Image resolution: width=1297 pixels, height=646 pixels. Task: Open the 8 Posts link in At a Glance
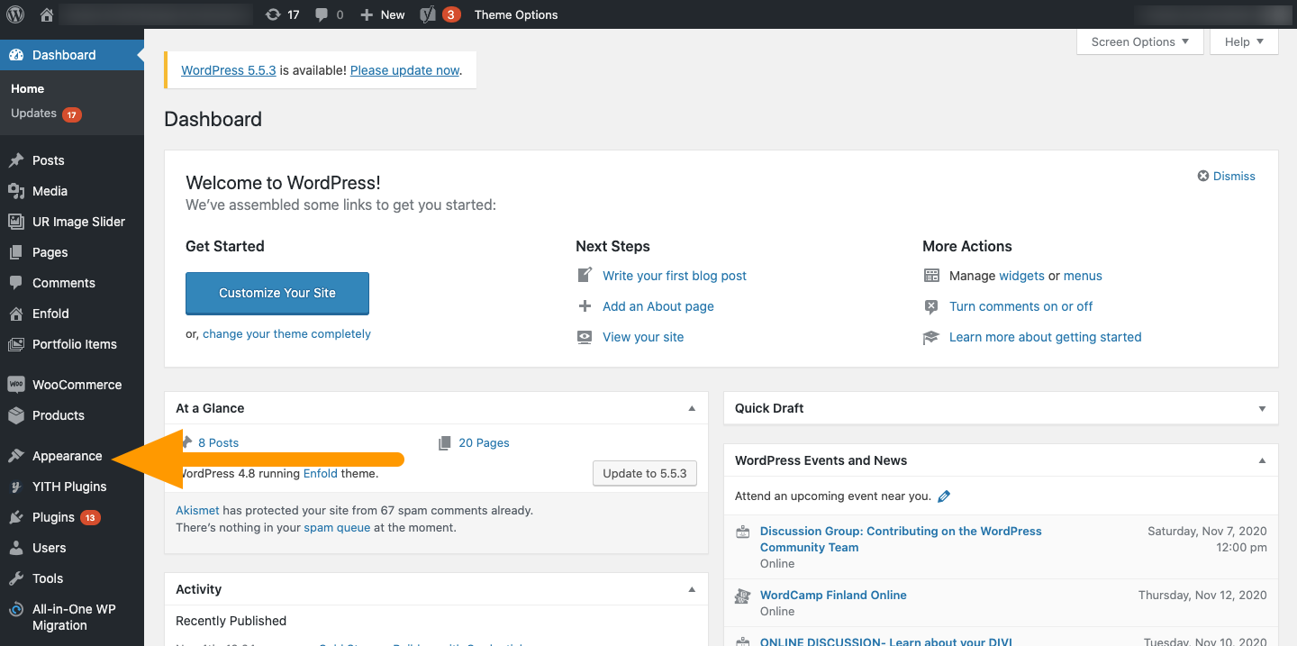(x=218, y=443)
